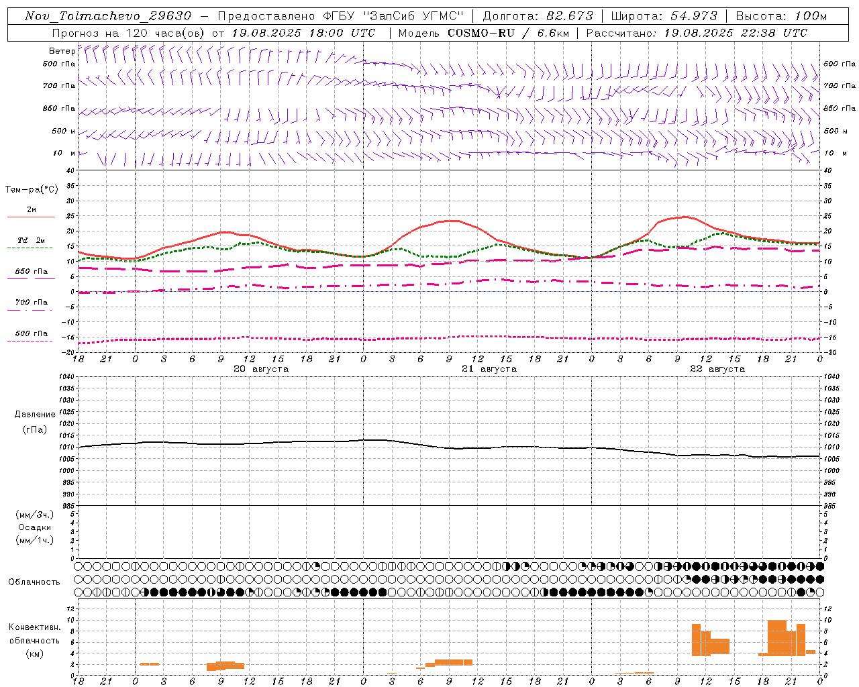The height and width of the screenshot is (687, 859).
Task: Click the Широта: 54.973 latitude value
Action: [x=664, y=16]
